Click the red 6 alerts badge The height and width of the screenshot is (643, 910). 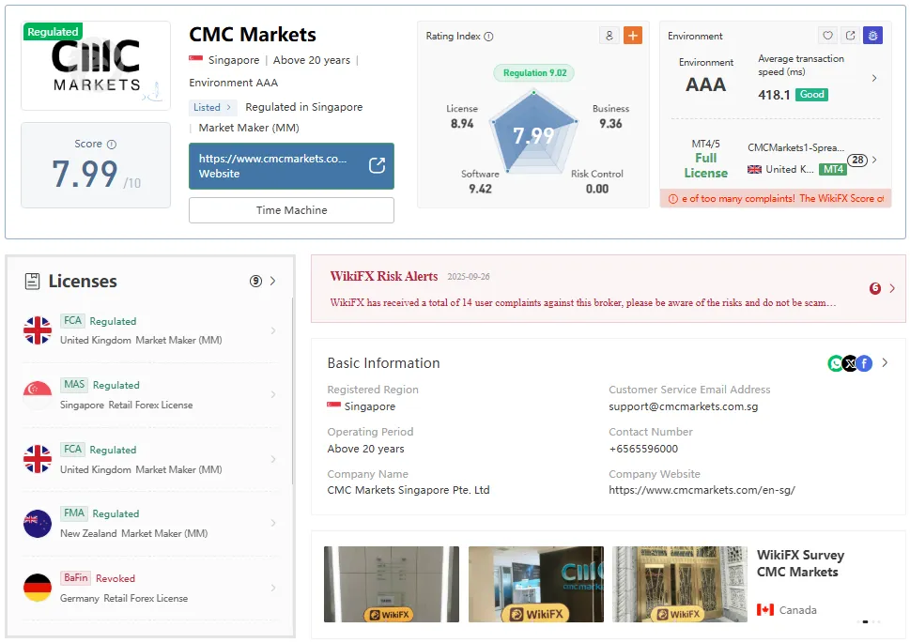click(875, 288)
